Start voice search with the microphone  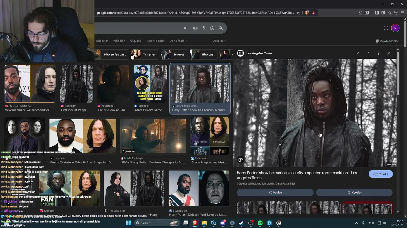point(204,28)
